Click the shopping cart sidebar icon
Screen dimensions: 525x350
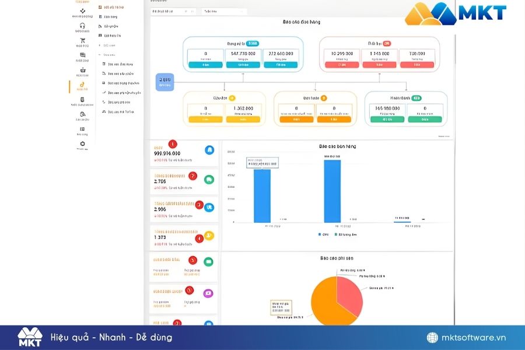pyautogui.click(x=82, y=41)
